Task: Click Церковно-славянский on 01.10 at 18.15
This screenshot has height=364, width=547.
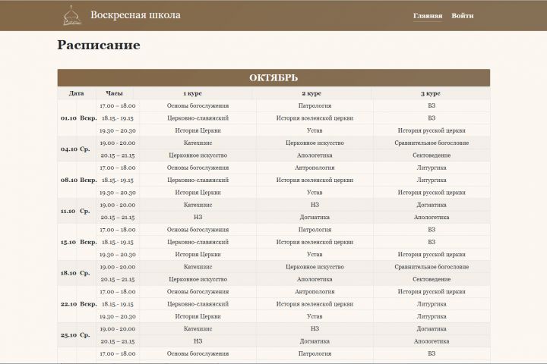Action: coord(198,118)
